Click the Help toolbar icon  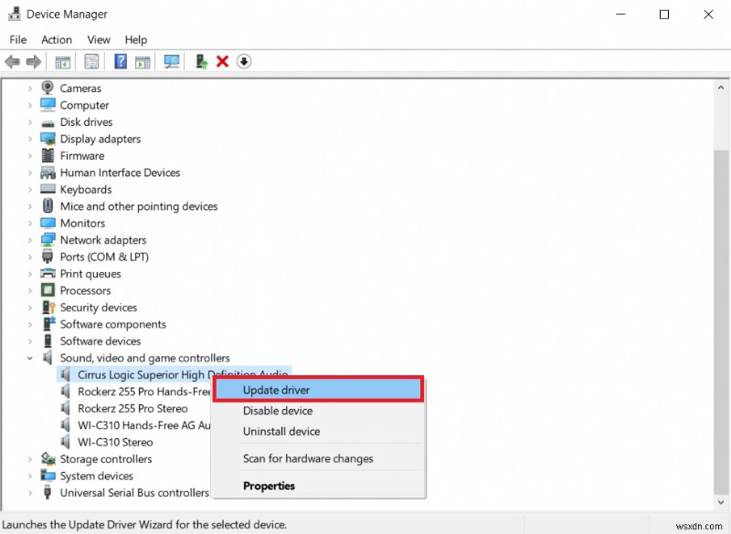pos(121,61)
